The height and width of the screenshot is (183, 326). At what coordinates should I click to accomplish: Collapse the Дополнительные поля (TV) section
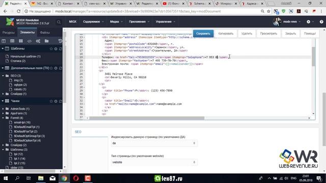pyautogui.click(x=3, y=68)
